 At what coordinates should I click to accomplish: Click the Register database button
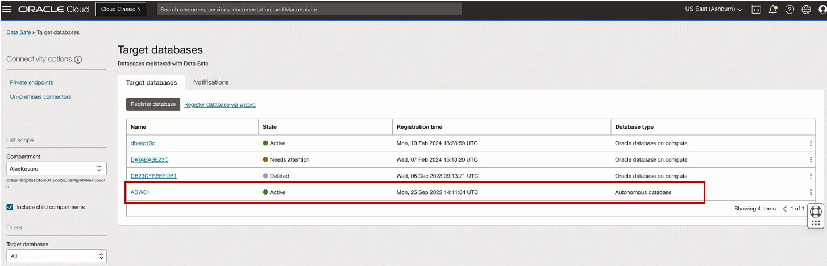[153, 104]
